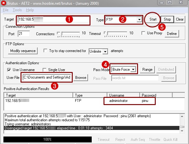Open the Range settings button
This screenshot has width=189, height=144.
[x=147, y=70]
